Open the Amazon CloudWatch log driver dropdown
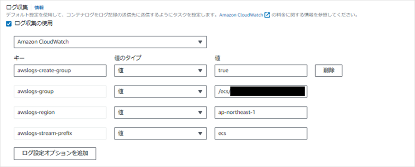Image resolution: width=415 pixels, height=167 pixels. (110, 42)
